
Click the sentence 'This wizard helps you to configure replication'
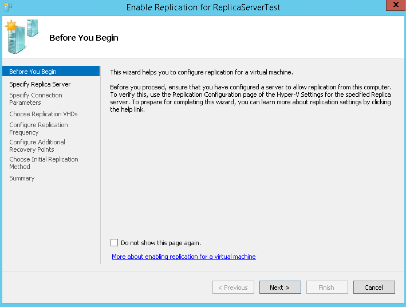[x=202, y=72]
